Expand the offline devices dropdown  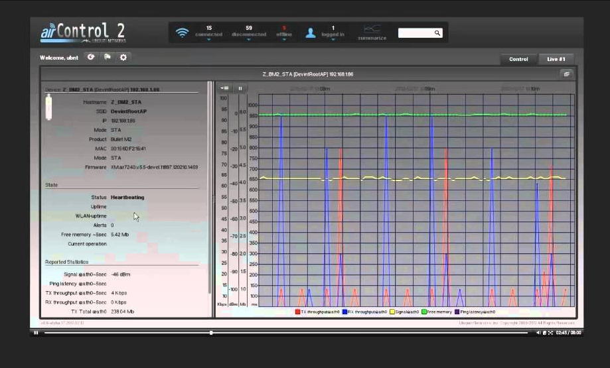pyautogui.click(x=284, y=39)
